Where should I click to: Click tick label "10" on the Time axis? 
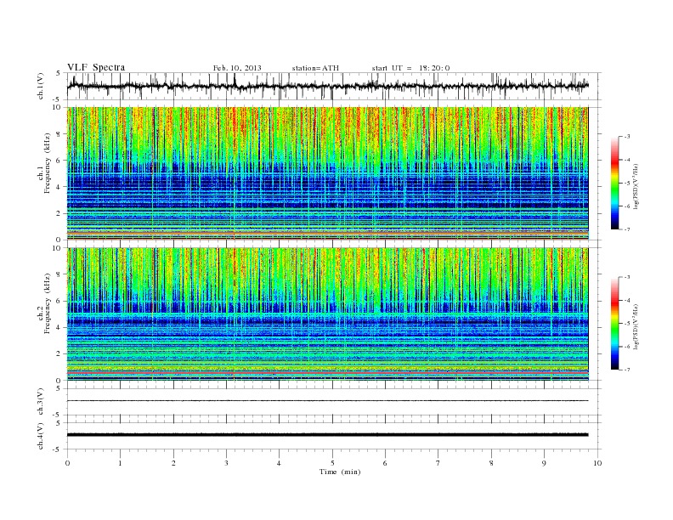[x=597, y=463]
